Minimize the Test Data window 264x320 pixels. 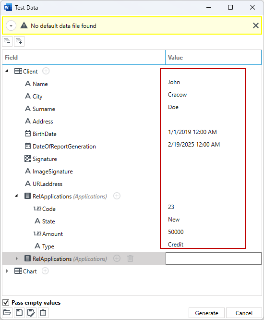click(209, 7)
